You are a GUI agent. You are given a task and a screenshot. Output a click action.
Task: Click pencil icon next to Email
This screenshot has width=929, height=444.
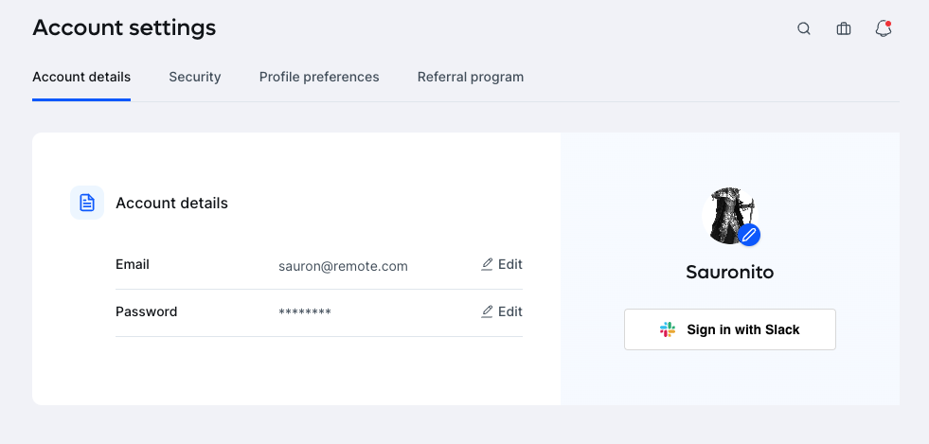click(x=487, y=264)
